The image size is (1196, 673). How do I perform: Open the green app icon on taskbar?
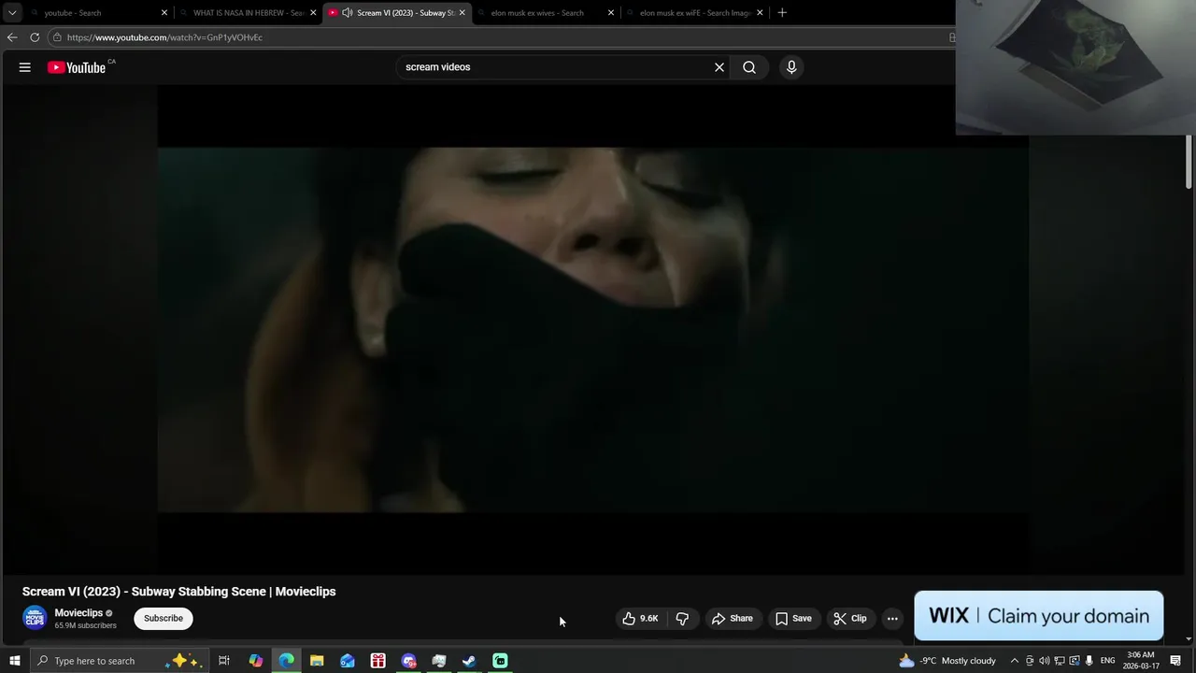tap(500, 661)
